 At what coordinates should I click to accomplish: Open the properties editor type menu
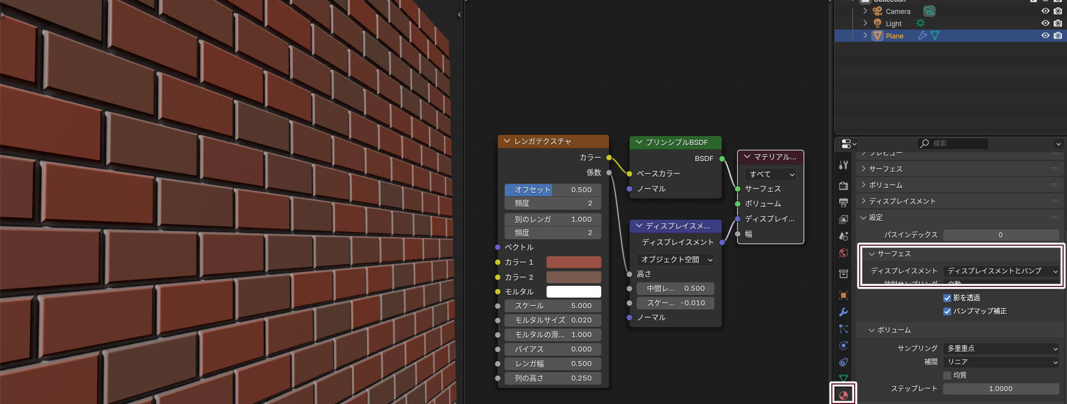click(x=849, y=144)
